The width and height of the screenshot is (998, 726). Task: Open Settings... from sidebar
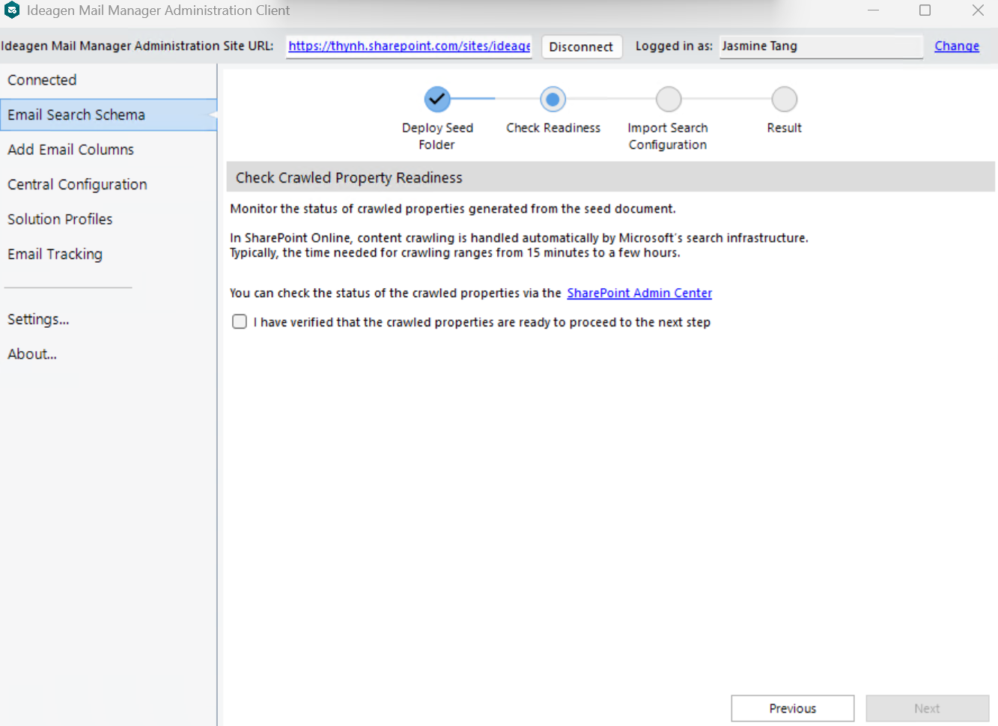click(x=109, y=319)
